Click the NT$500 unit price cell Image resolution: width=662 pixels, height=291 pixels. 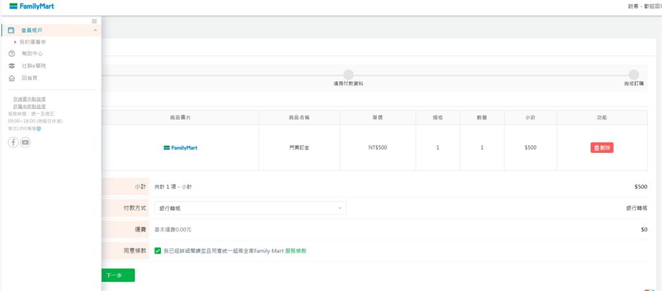tap(378, 148)
